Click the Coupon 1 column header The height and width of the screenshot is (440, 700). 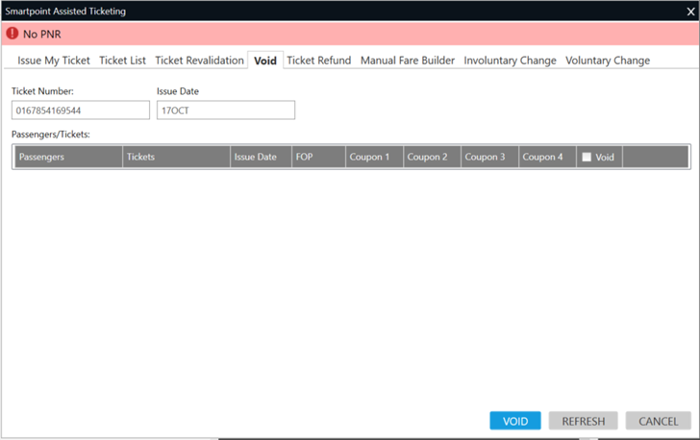[x=374, y=157]
